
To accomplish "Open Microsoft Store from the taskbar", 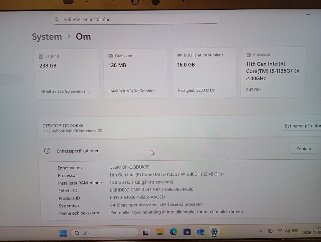I will (x=187, y=232).
